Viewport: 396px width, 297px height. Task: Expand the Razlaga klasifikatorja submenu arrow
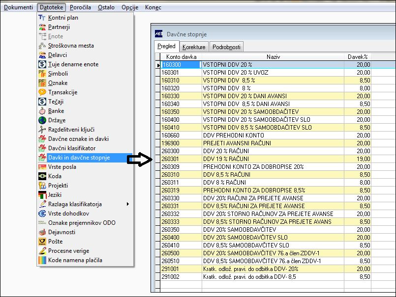point(128,204)
